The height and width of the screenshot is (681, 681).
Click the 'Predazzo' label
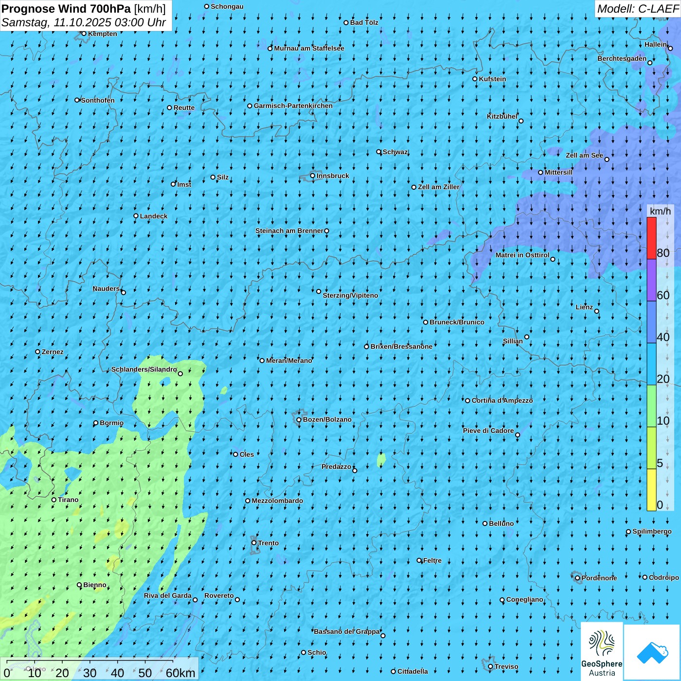coord(336,466)
